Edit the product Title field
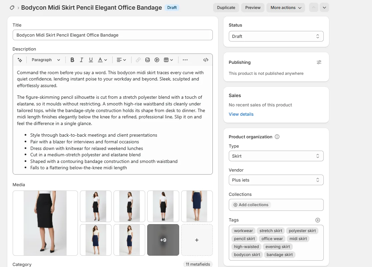 pyautogui.click(x=113, y=35)
